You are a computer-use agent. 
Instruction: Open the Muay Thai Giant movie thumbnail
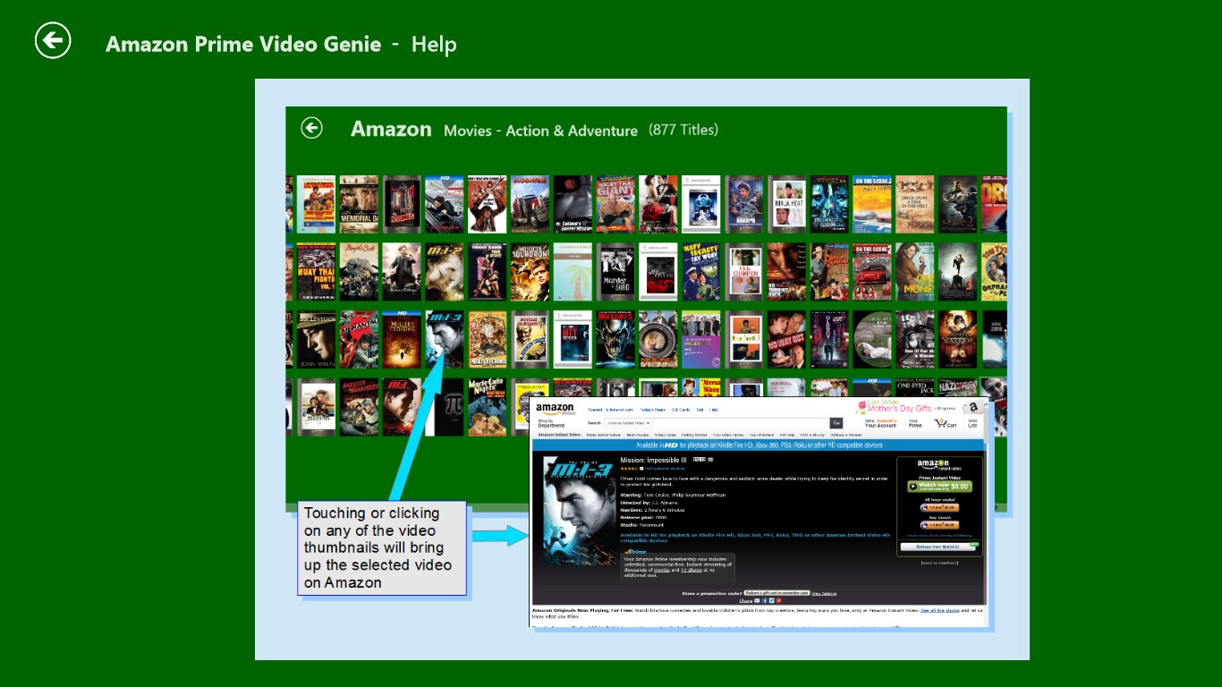point(616,204)
